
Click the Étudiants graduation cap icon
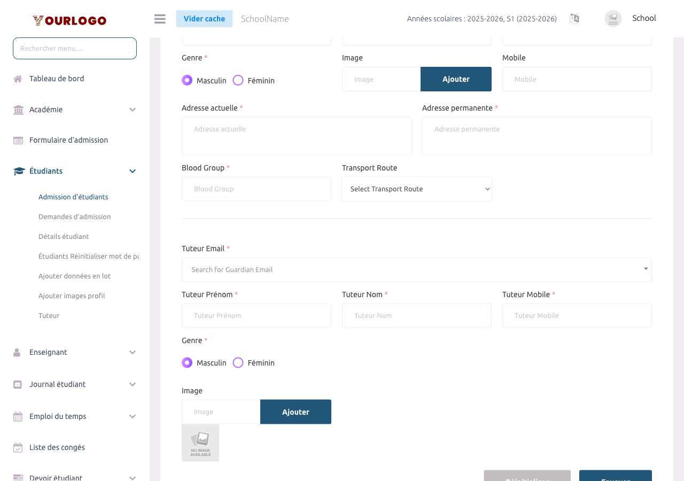[x=19, y=171]
